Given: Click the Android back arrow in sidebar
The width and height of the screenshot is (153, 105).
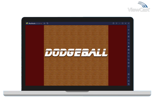Looking at the screenshot, I should point(129,78).
